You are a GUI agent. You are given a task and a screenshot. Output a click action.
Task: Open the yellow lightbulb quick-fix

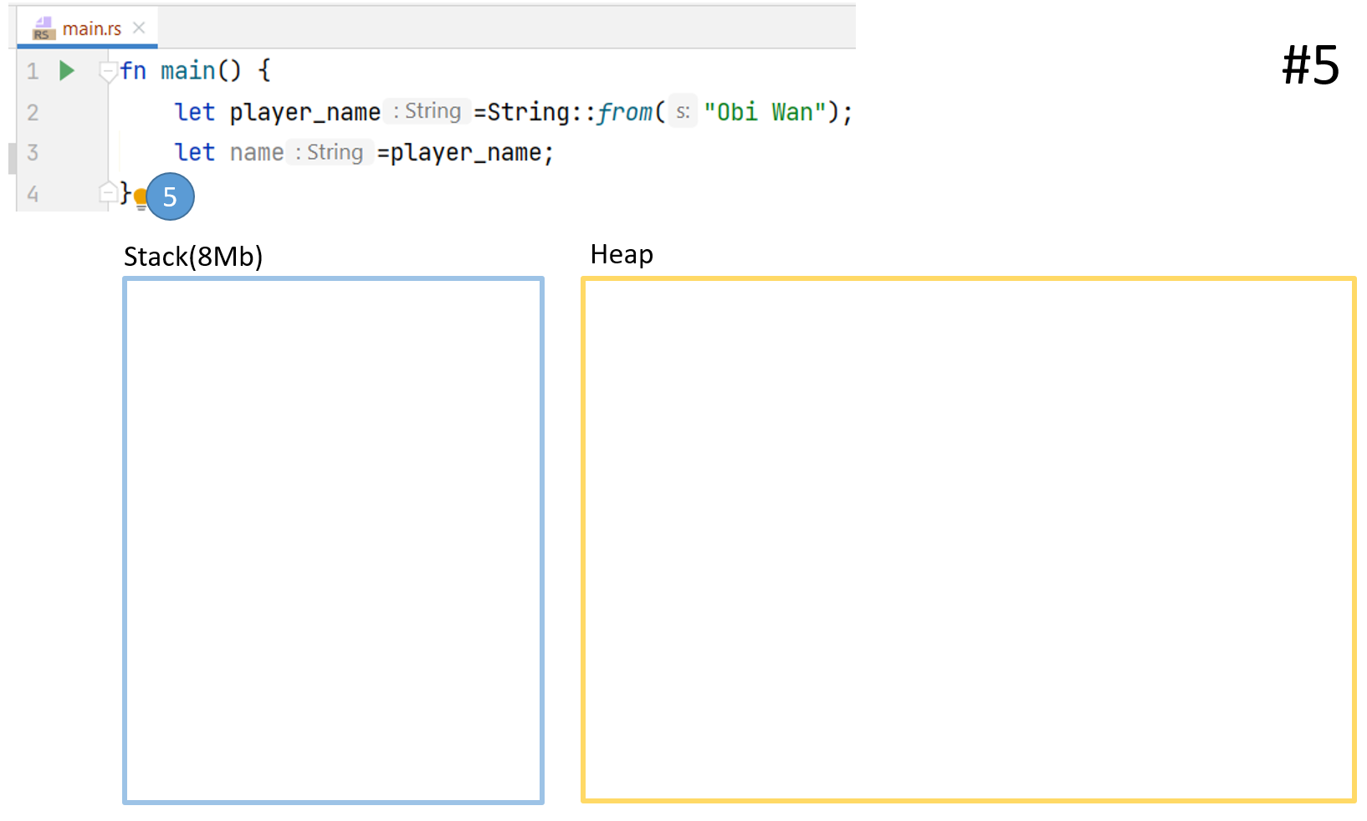tap(140, 198)
